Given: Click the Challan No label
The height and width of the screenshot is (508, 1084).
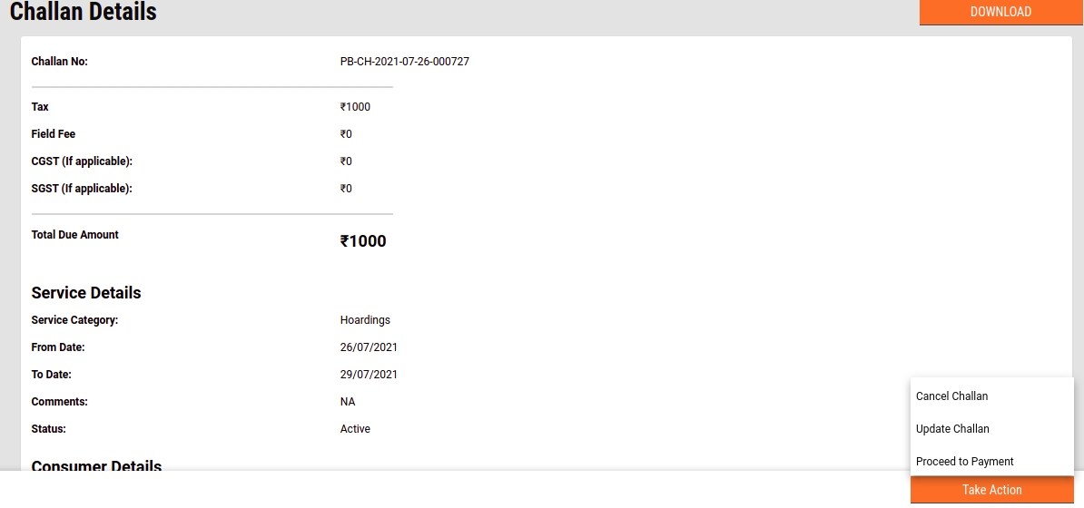Looking at the screenshot, I should pos(59,62).
